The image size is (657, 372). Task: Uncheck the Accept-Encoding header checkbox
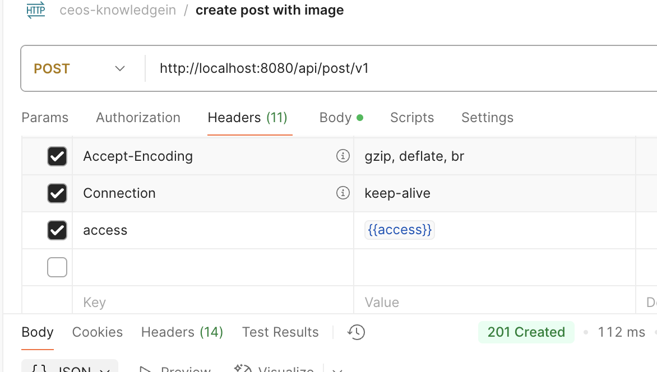57,156
